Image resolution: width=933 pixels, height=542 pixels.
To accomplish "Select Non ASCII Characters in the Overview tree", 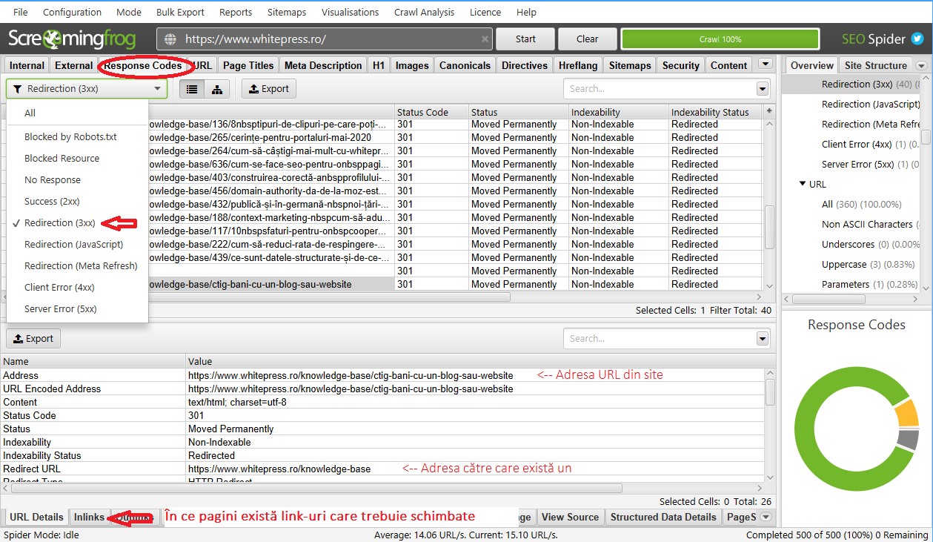I will click(867, 224).
